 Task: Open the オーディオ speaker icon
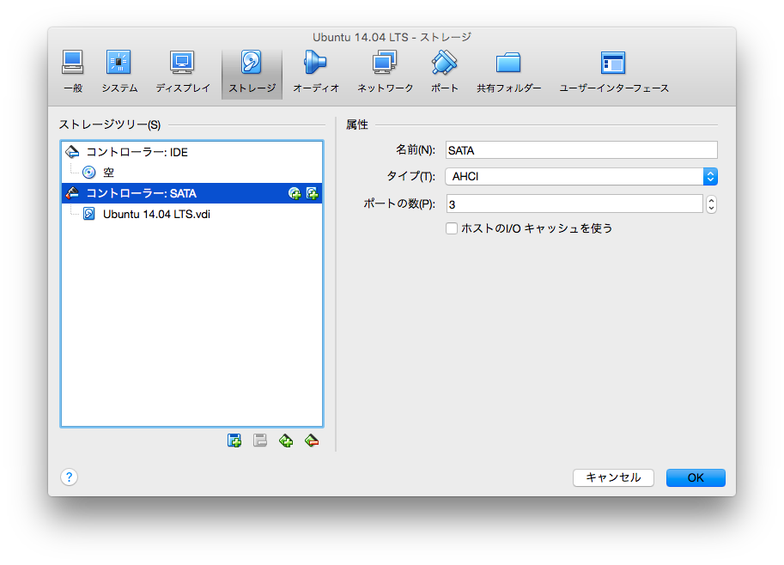(x=315, y=63)
